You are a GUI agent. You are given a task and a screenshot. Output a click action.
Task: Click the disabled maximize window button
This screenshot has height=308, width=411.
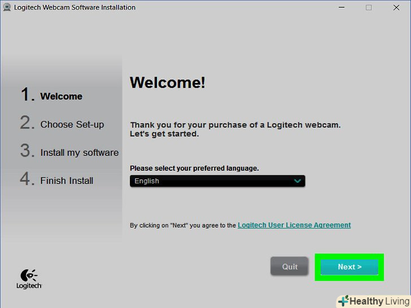369,7
